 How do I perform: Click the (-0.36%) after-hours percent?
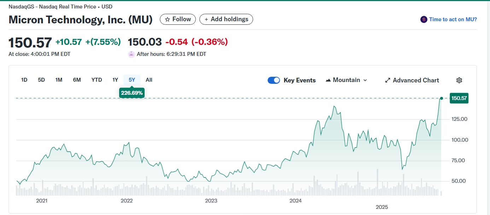point(210,42)
